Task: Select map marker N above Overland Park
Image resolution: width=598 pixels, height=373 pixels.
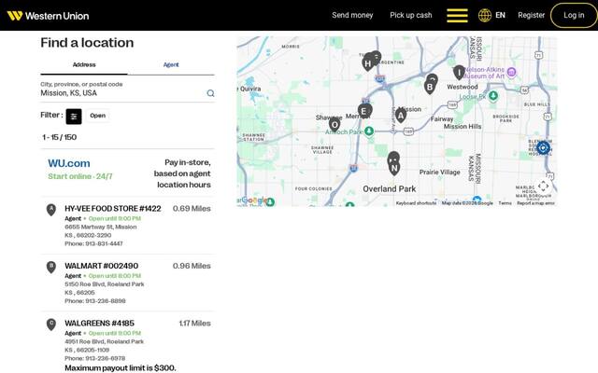Action: tap(394, 168)
